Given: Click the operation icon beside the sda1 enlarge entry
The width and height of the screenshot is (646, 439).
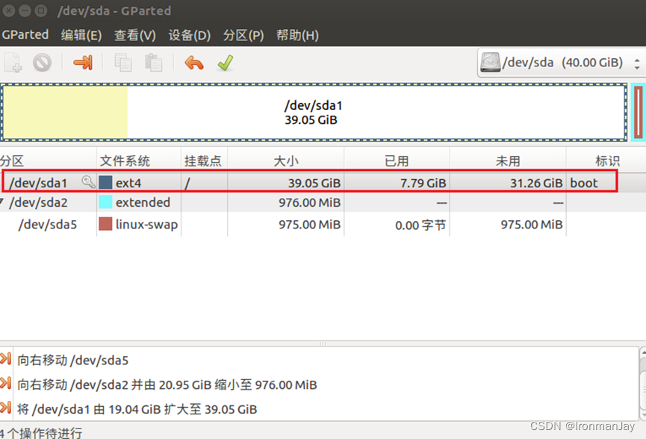Looking at the screenshot, I should click(6, 408).
